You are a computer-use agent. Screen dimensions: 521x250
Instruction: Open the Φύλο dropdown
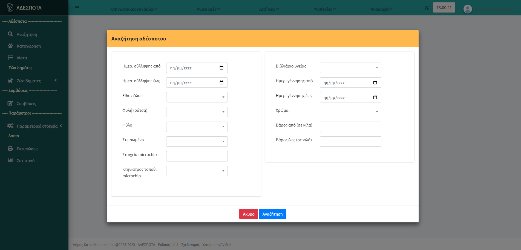point(197,127)
